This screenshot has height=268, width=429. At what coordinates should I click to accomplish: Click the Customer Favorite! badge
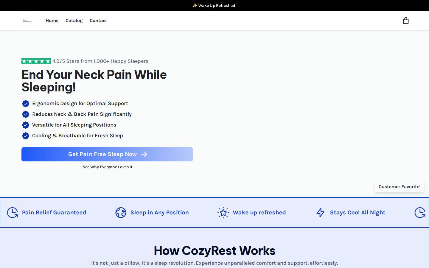pos(400,187)
